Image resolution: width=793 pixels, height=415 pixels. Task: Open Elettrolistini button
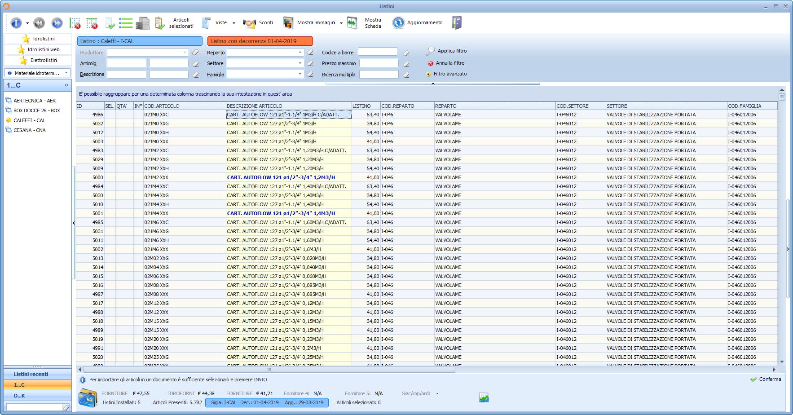pos(38,61)
